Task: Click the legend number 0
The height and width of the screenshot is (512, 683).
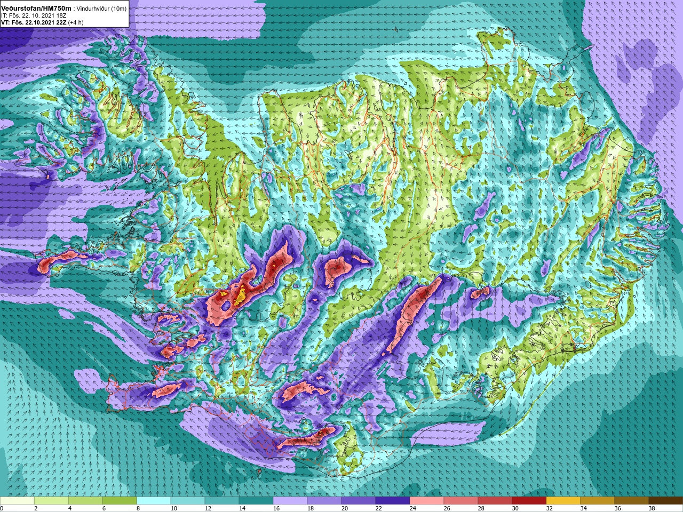Action: coord(2,508)
